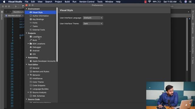The width and height of the screenshot is (195, 109).
Task: Select Code Snippets preferences row
Action: click(41, 85)
